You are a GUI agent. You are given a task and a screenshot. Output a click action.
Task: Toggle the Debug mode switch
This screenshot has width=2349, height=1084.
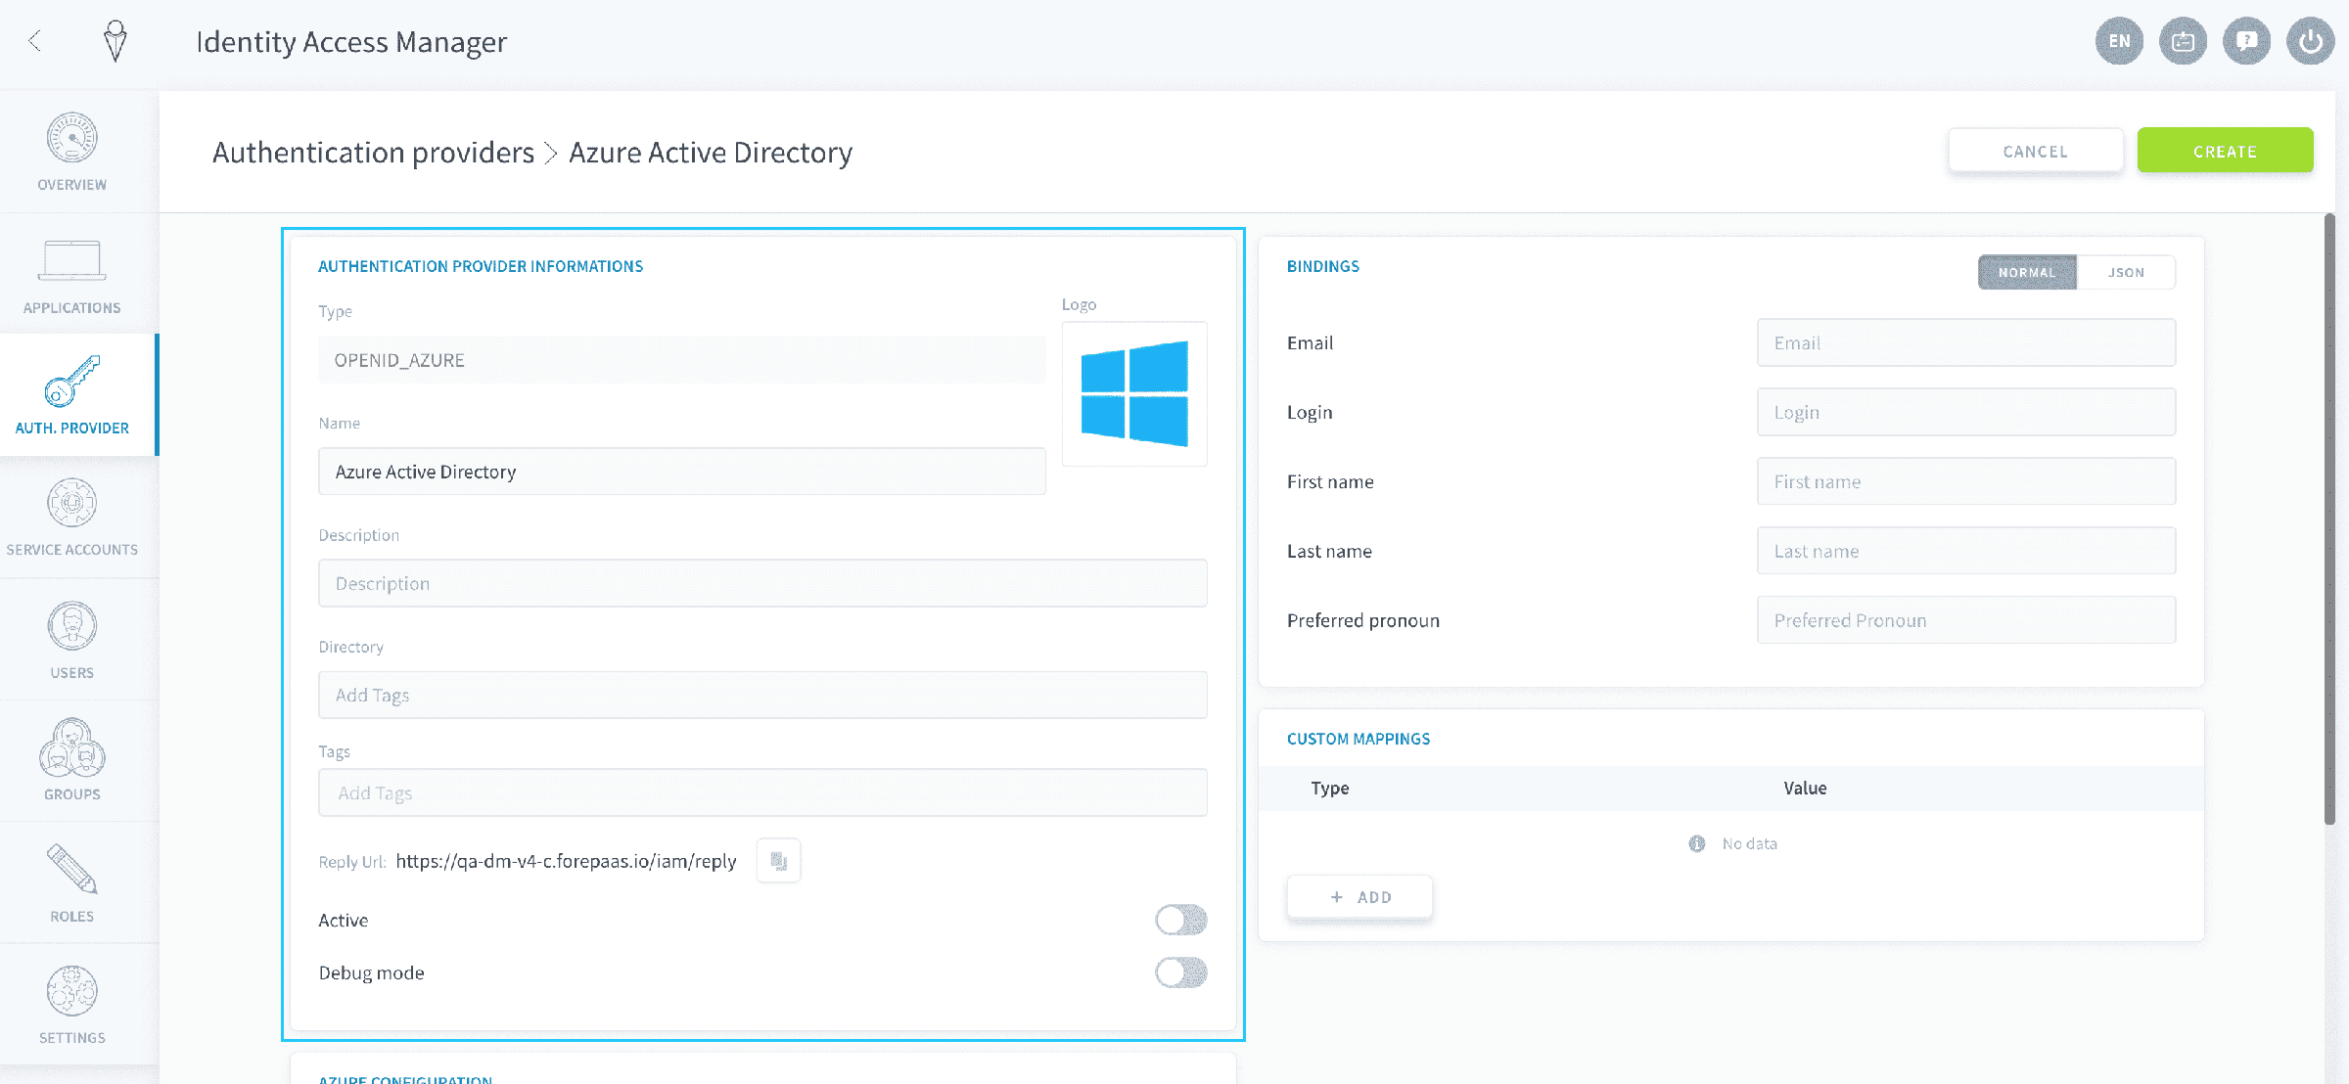tap(1180, 972)
